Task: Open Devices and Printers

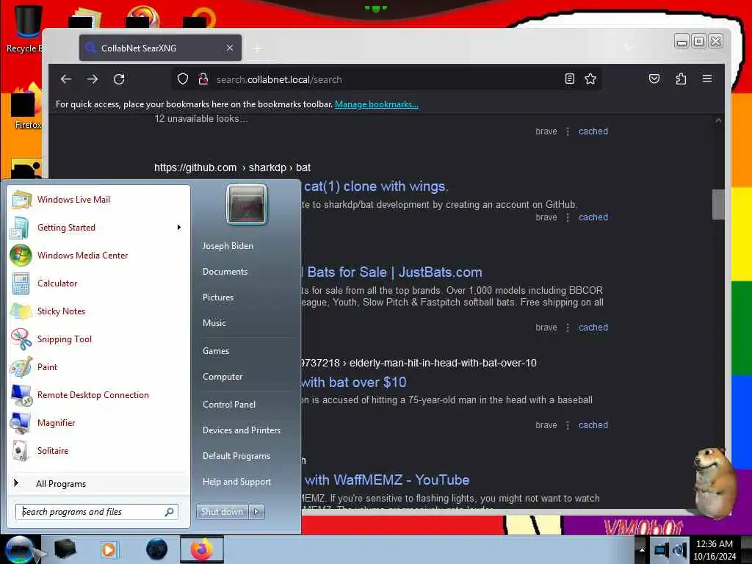Action: 241,430
